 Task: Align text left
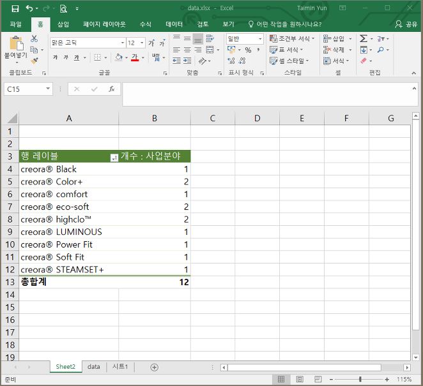point(177,50)
